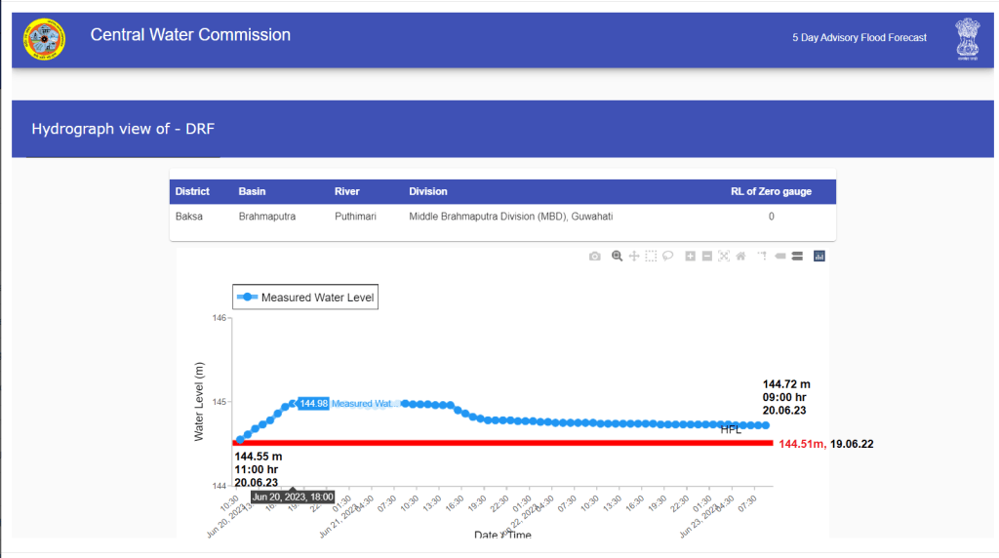This screenshot has width=999, height=558.
Task: Enable compare data on hover
Action: point(797,257)
